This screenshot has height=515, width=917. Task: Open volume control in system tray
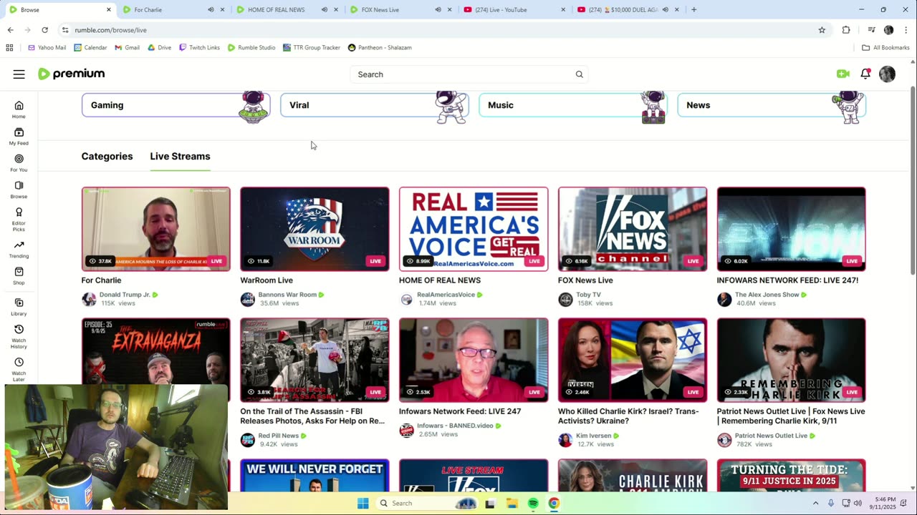pos(858,503)
